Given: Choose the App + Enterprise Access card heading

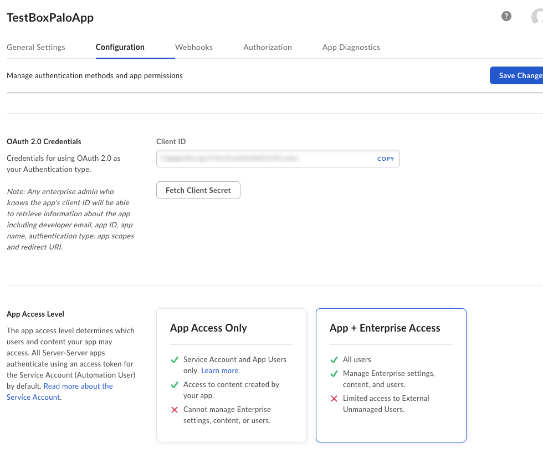Looking at the screenshot, I should pyautogui.click(x=385, y=328).
